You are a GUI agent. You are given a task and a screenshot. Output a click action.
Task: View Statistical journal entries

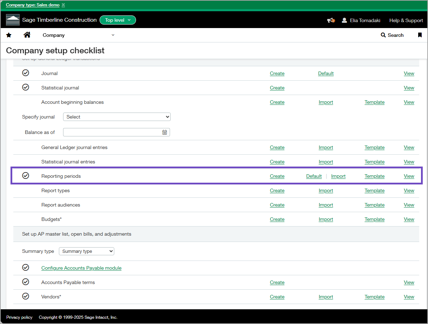(x=409, y=162)
